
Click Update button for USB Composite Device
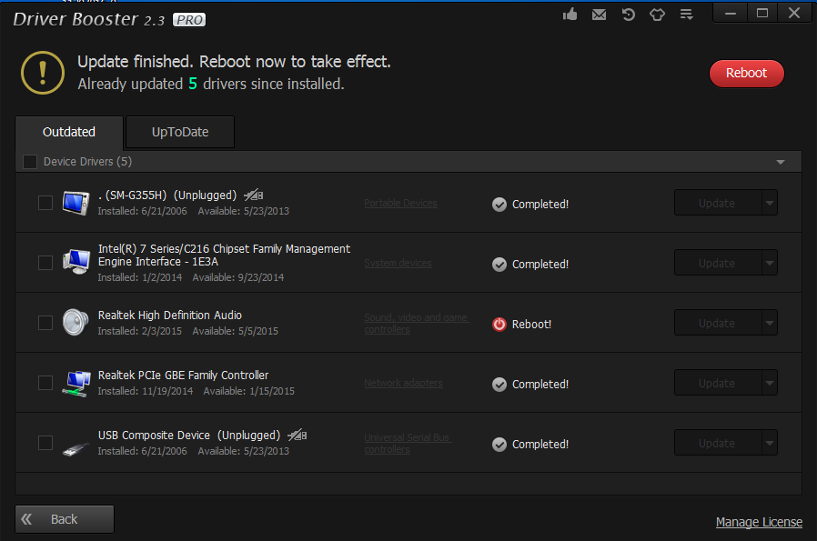click(718, 443)
